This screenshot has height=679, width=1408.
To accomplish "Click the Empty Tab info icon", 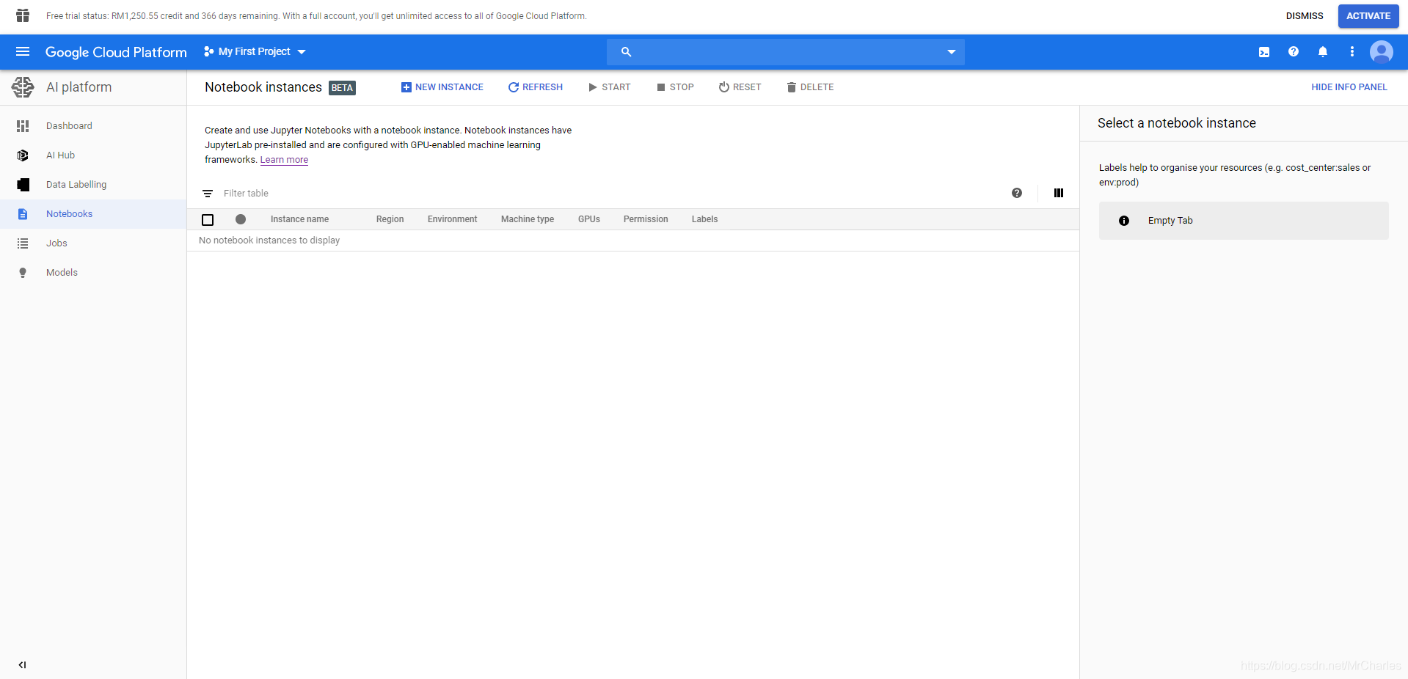I will 1124,221.
